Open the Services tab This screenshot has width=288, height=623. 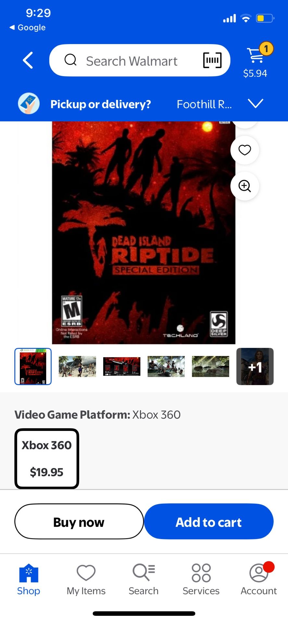(x=201, y=580)
